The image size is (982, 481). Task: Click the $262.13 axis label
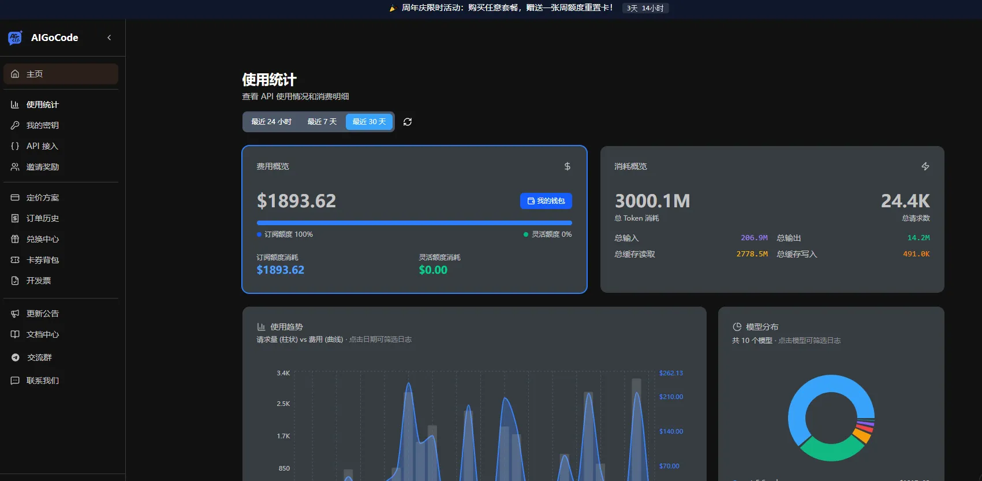coord(671,373)
